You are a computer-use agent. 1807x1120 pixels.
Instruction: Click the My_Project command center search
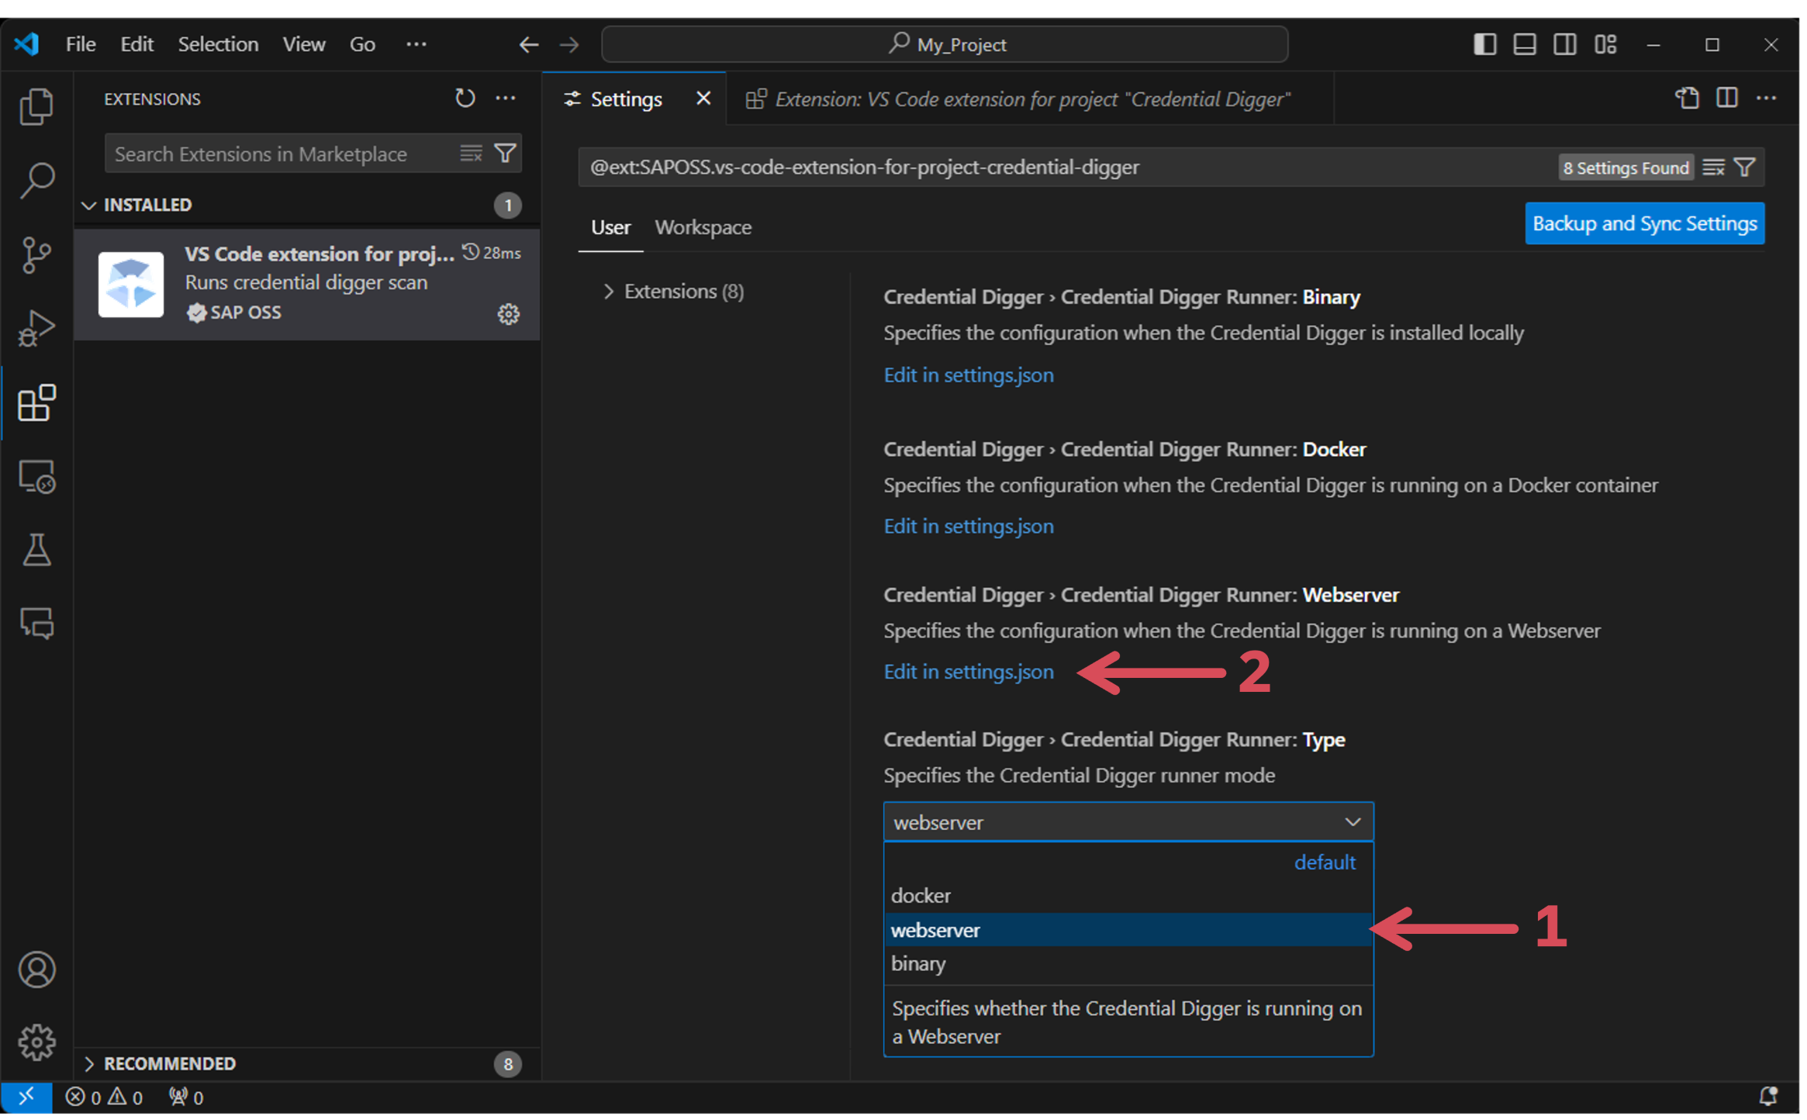[945, 44]
